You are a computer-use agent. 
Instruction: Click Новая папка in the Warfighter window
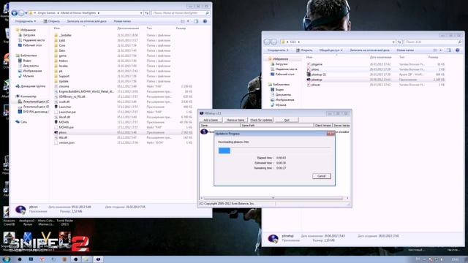(122, 21)
